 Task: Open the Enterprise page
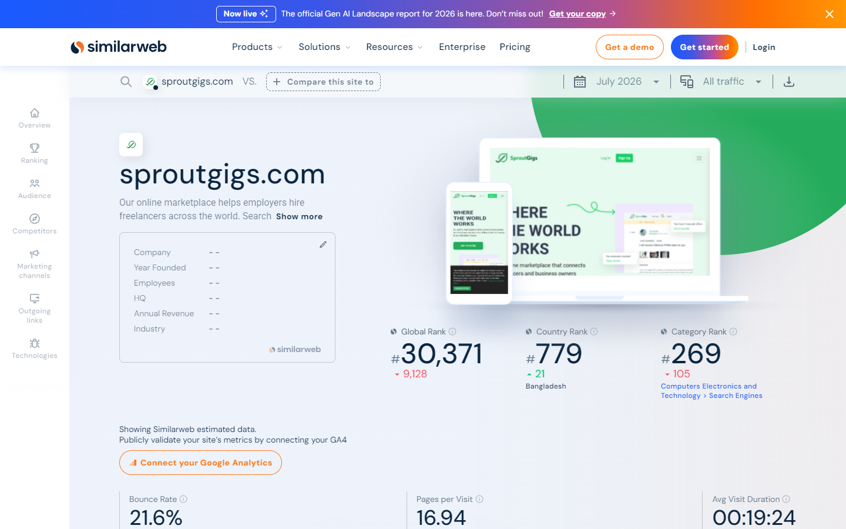[x=462, y=47]
